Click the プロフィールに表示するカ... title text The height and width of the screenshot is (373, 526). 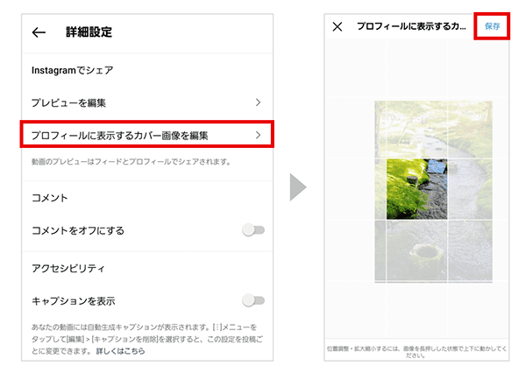tap(411, 26)
